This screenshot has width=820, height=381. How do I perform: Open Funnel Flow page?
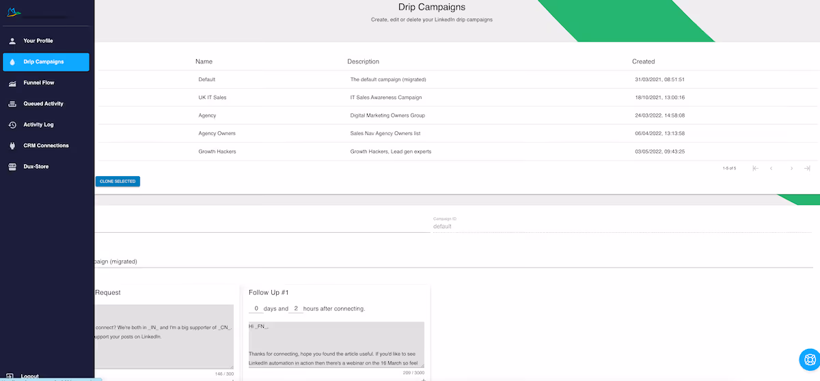(x=46, y=83)
